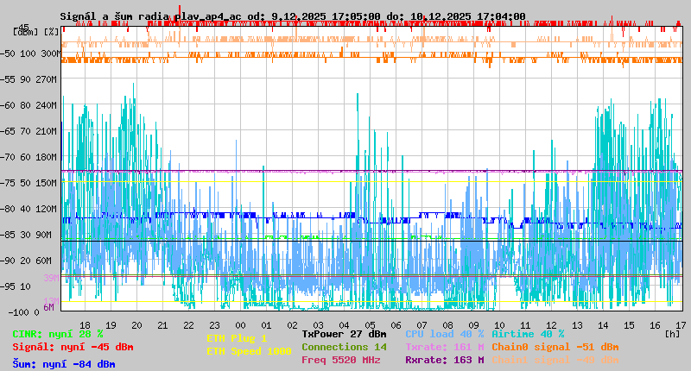Select the ETH Plug 1 legend label
691x371 pixels.
237,339
